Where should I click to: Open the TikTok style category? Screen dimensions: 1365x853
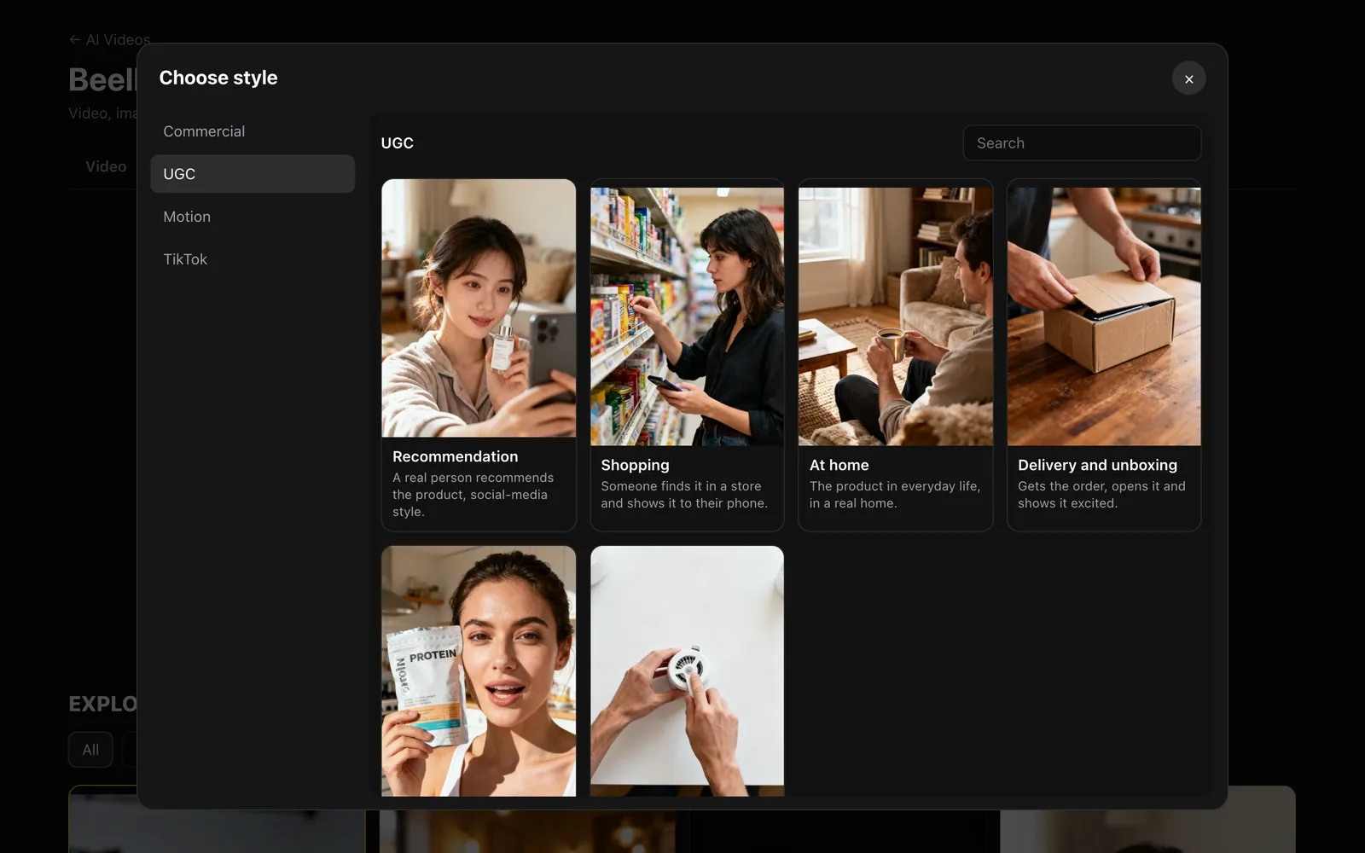coord(253,259)
